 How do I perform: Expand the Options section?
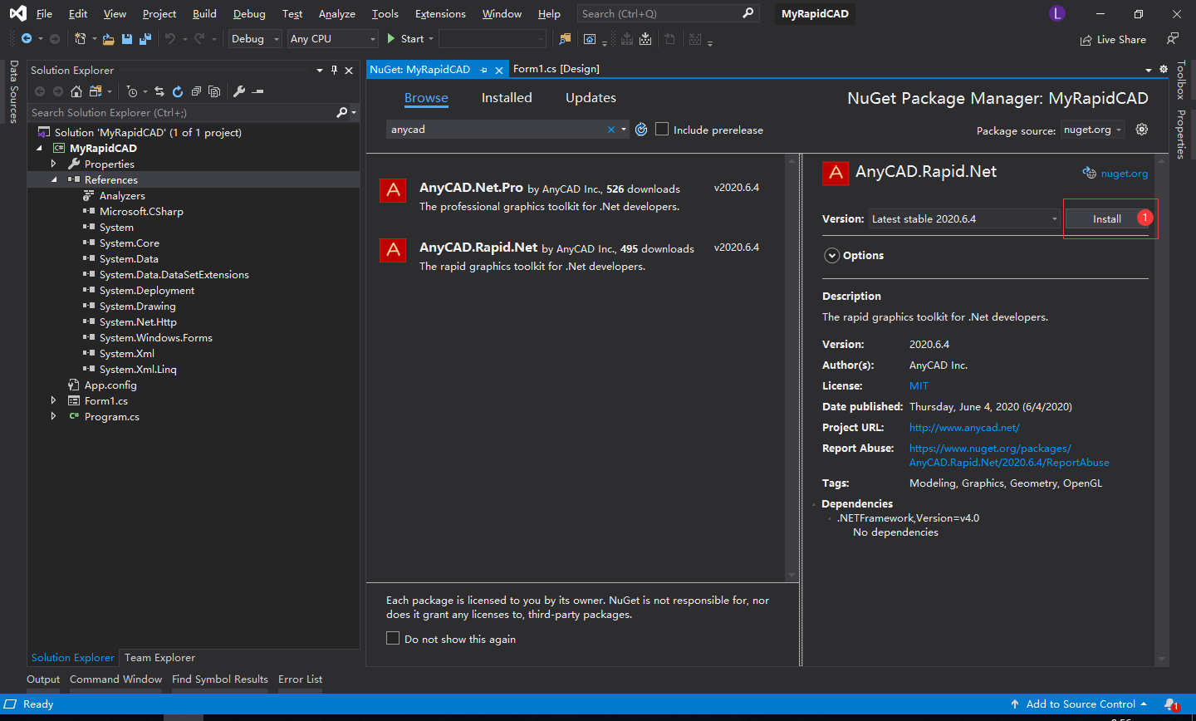[831, 256]
